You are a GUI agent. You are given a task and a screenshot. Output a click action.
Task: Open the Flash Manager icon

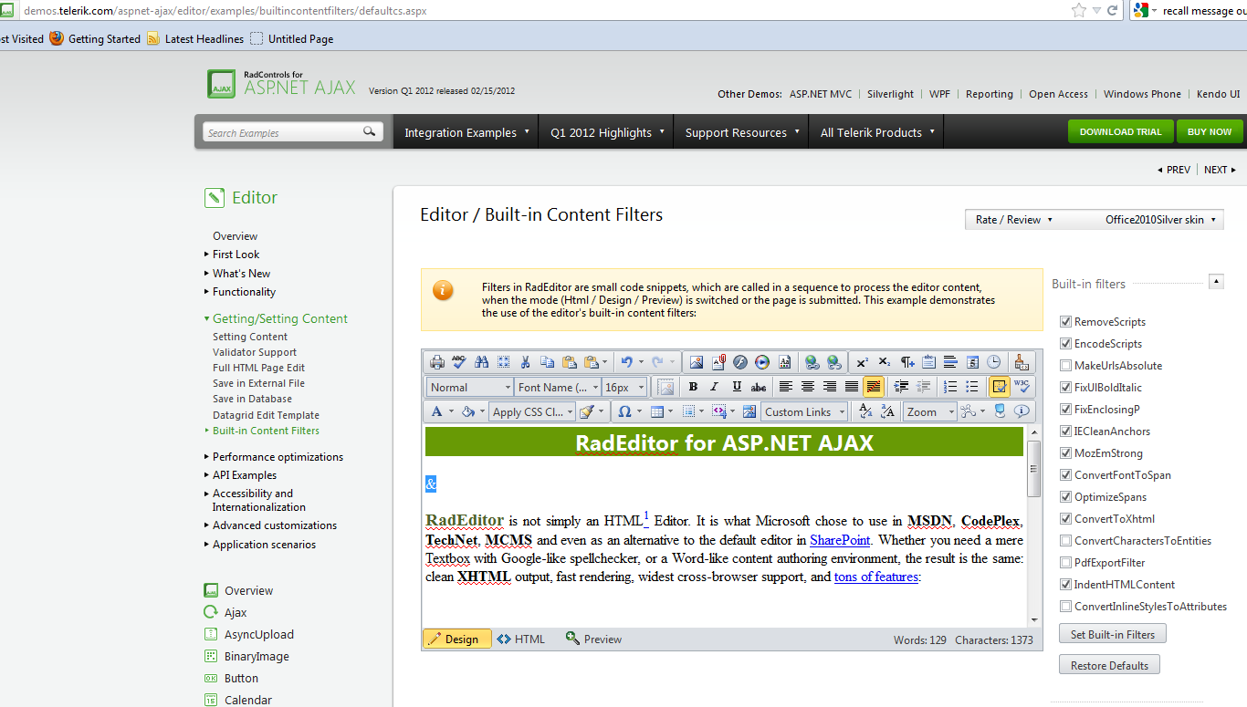tap(740, 362)
